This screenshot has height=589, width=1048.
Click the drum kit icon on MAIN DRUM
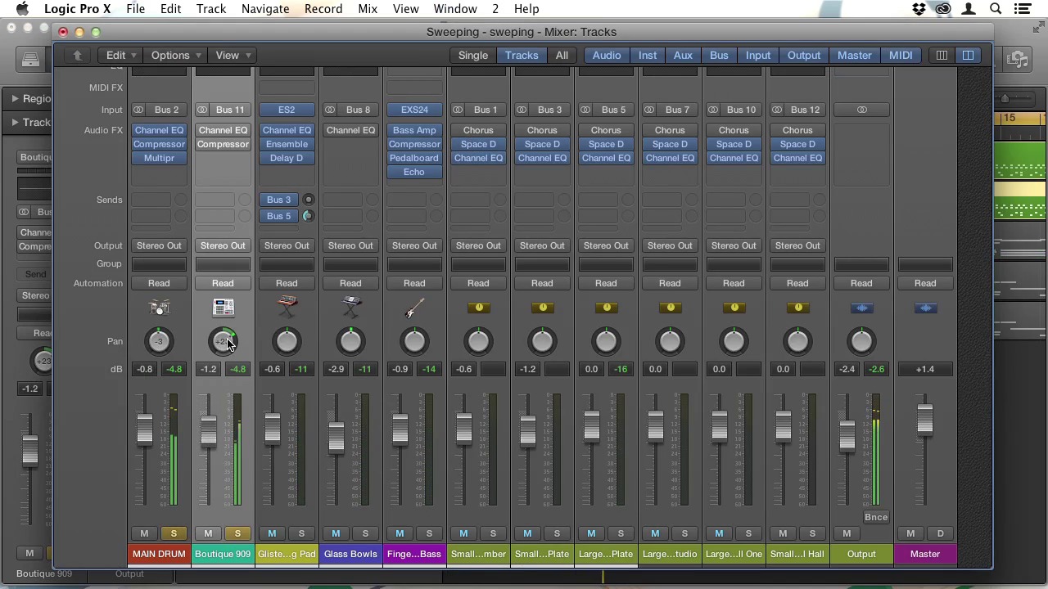159,308
